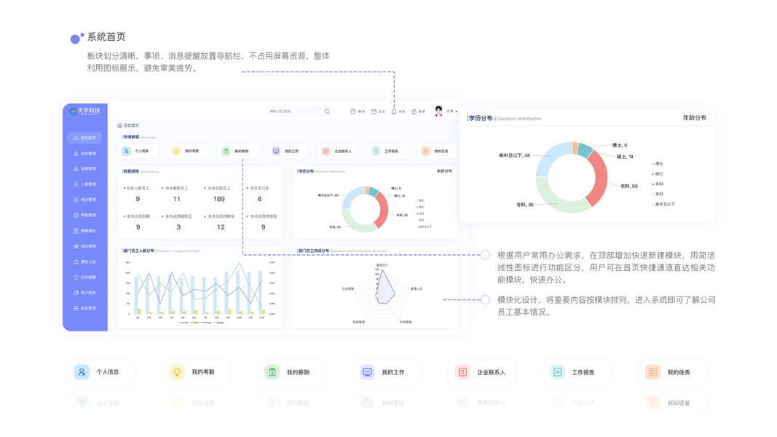Click the 统计报表 pie icon in sidebar
This screenshot has width=777, height=437.
pyautogui.click(x=76, y=293)
